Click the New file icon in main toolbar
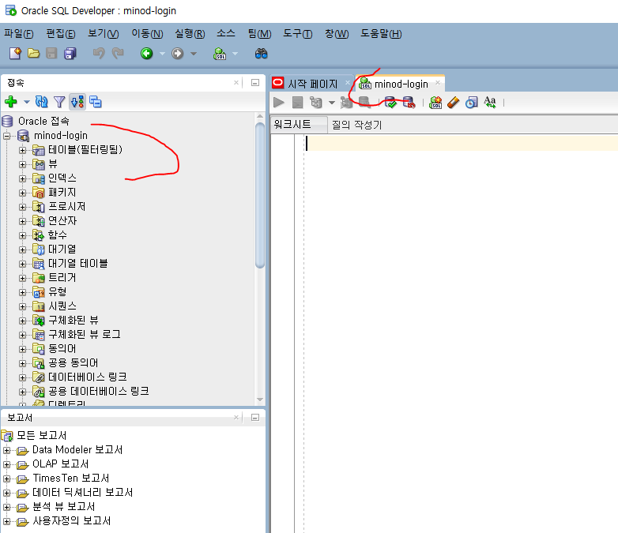This screenshot has width=618, height=533. (x=15, y=53)
